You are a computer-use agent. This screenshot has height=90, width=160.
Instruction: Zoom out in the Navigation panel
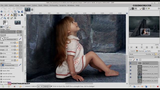[x=131, y=47]
